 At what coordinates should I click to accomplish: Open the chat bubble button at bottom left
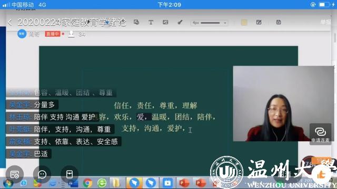tap(42, 174)
